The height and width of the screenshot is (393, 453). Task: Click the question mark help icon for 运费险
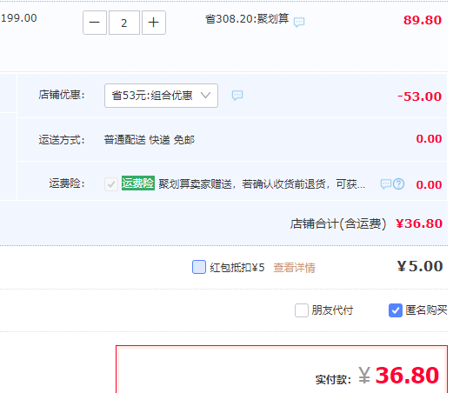point(399,183)
